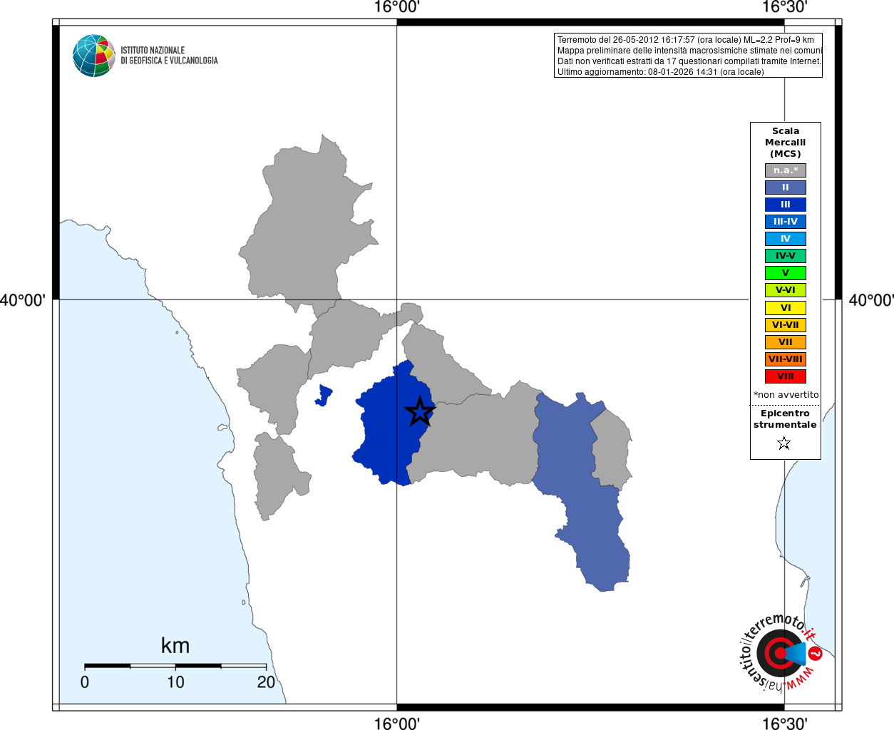Image resolution: width=894 pixels, height=730 pixels.
Task: Select the n.a.* gray legend swatch
Action: (x=785, y=170)
